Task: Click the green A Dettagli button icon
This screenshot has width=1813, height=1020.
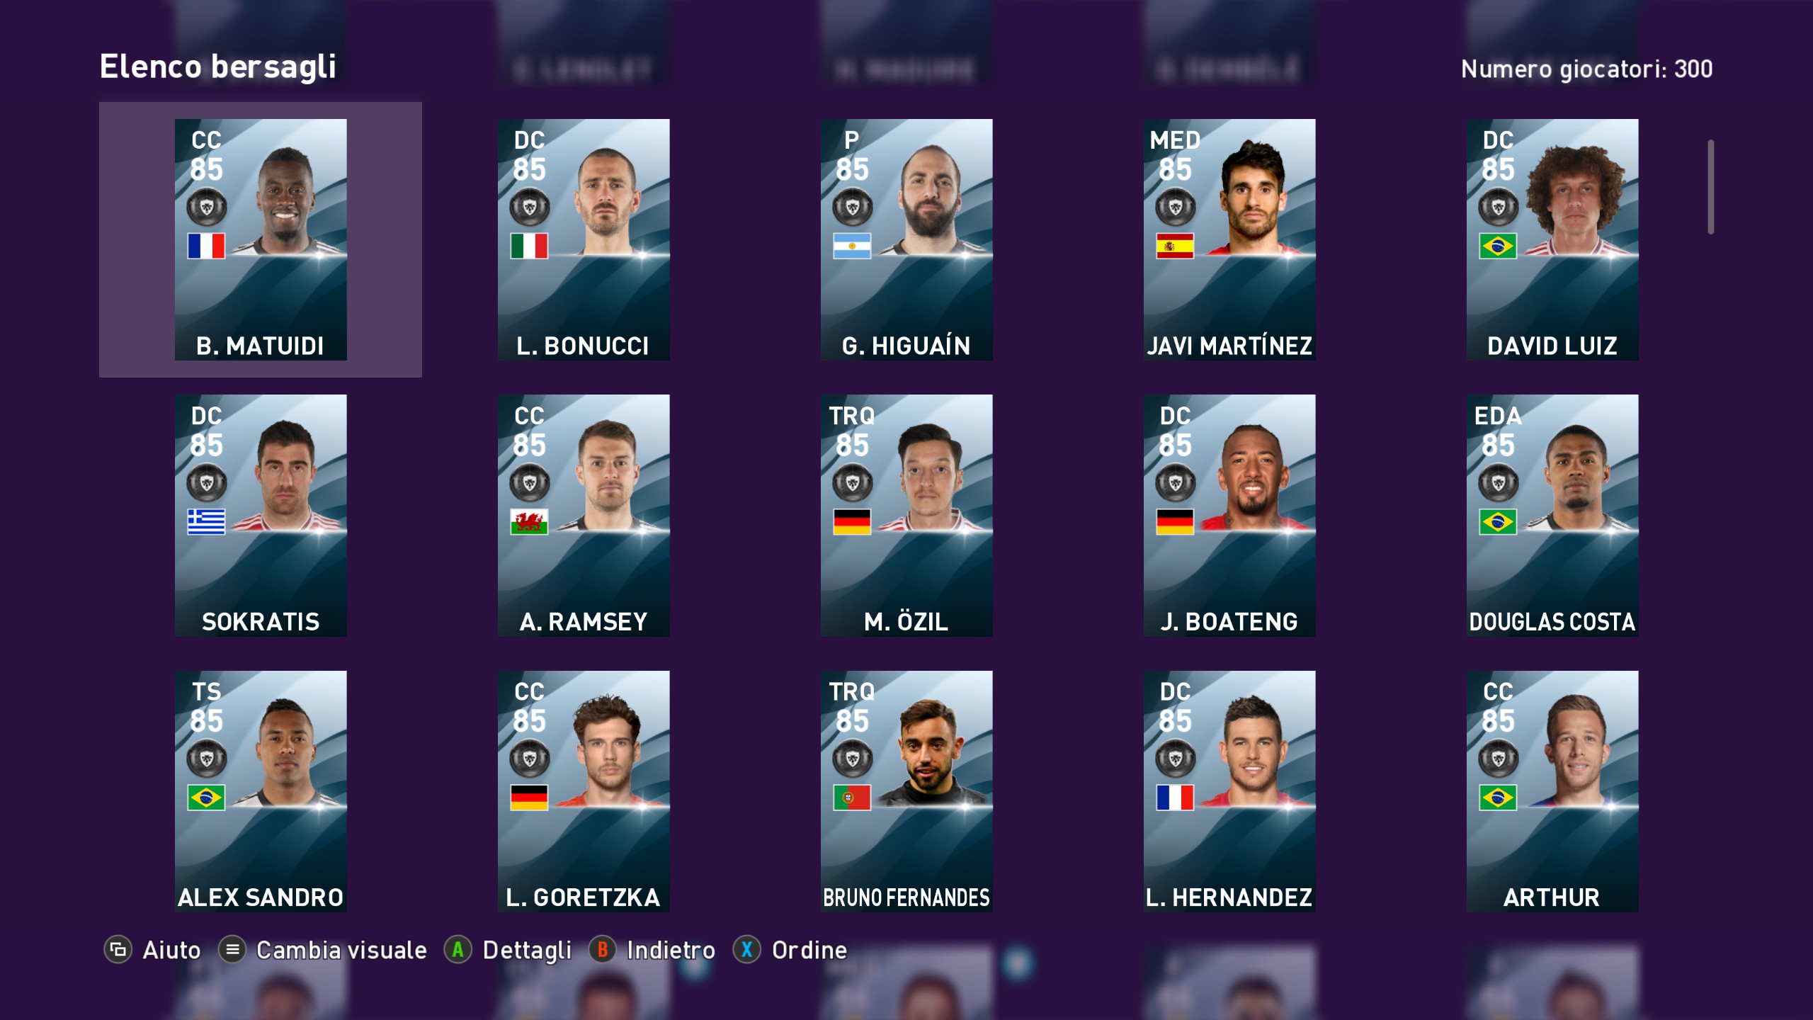Action: 457,950
